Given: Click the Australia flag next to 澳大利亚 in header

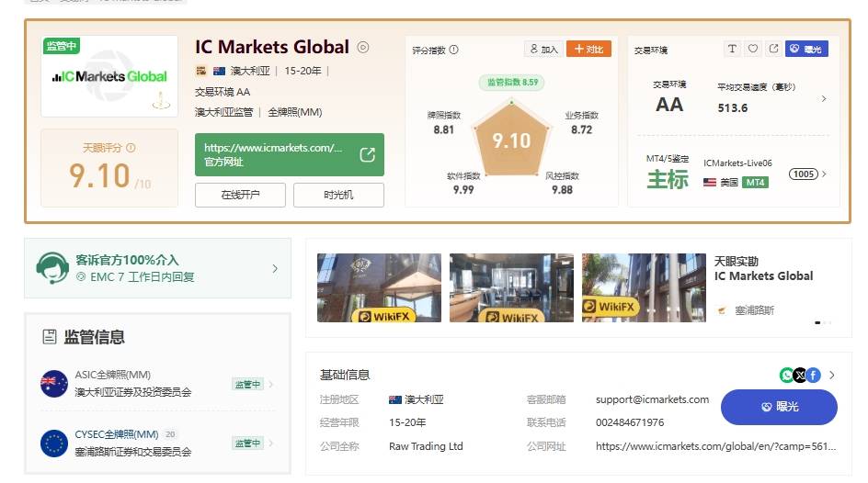Looking at the screenshot, I should tap(219, 71).
